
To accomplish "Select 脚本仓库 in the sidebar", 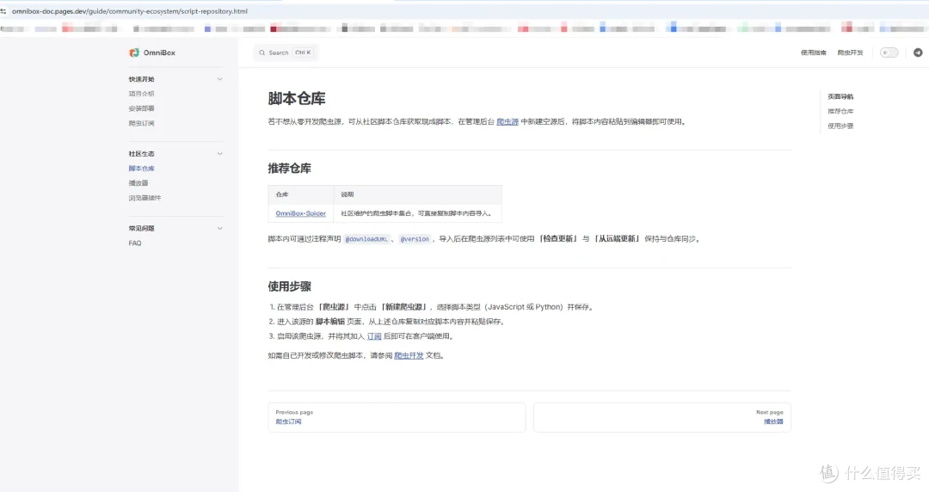I will click(142, 169).
